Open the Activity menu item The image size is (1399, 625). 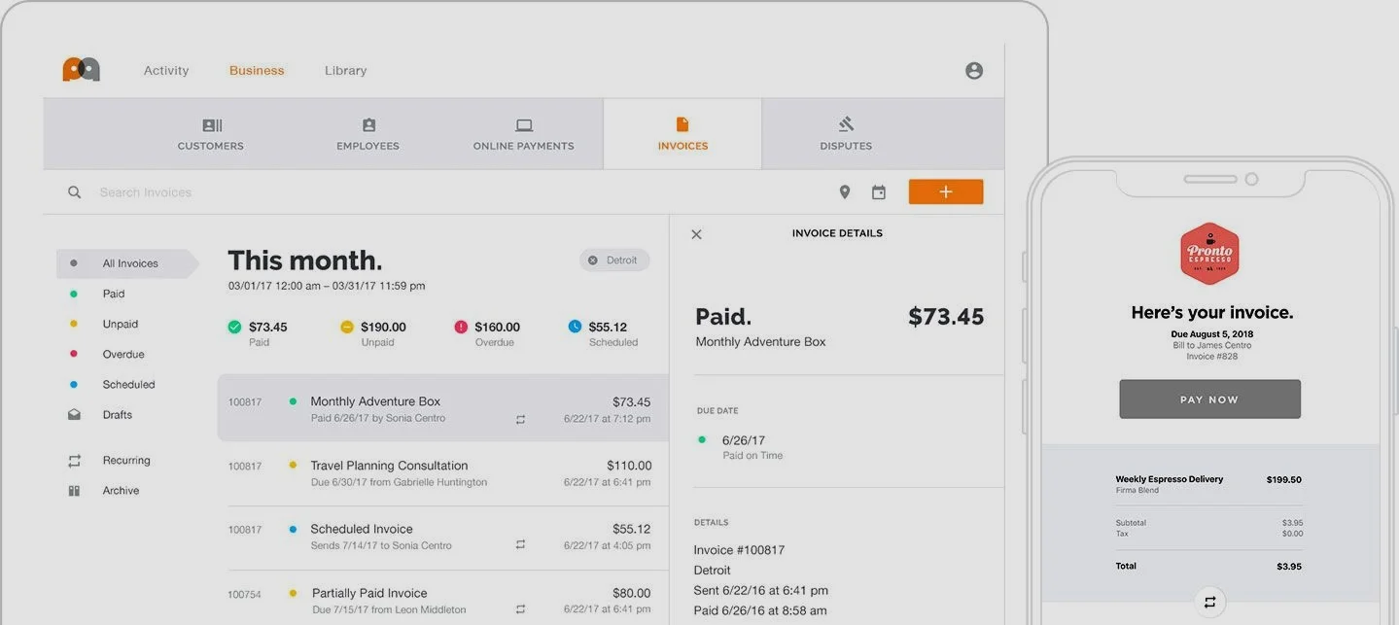click(x=166, y=71)
